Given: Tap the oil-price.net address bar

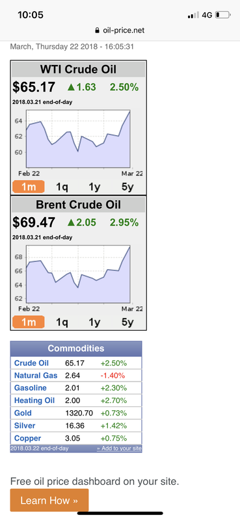Looking at the screenshot, I should (x=120, y=31).
